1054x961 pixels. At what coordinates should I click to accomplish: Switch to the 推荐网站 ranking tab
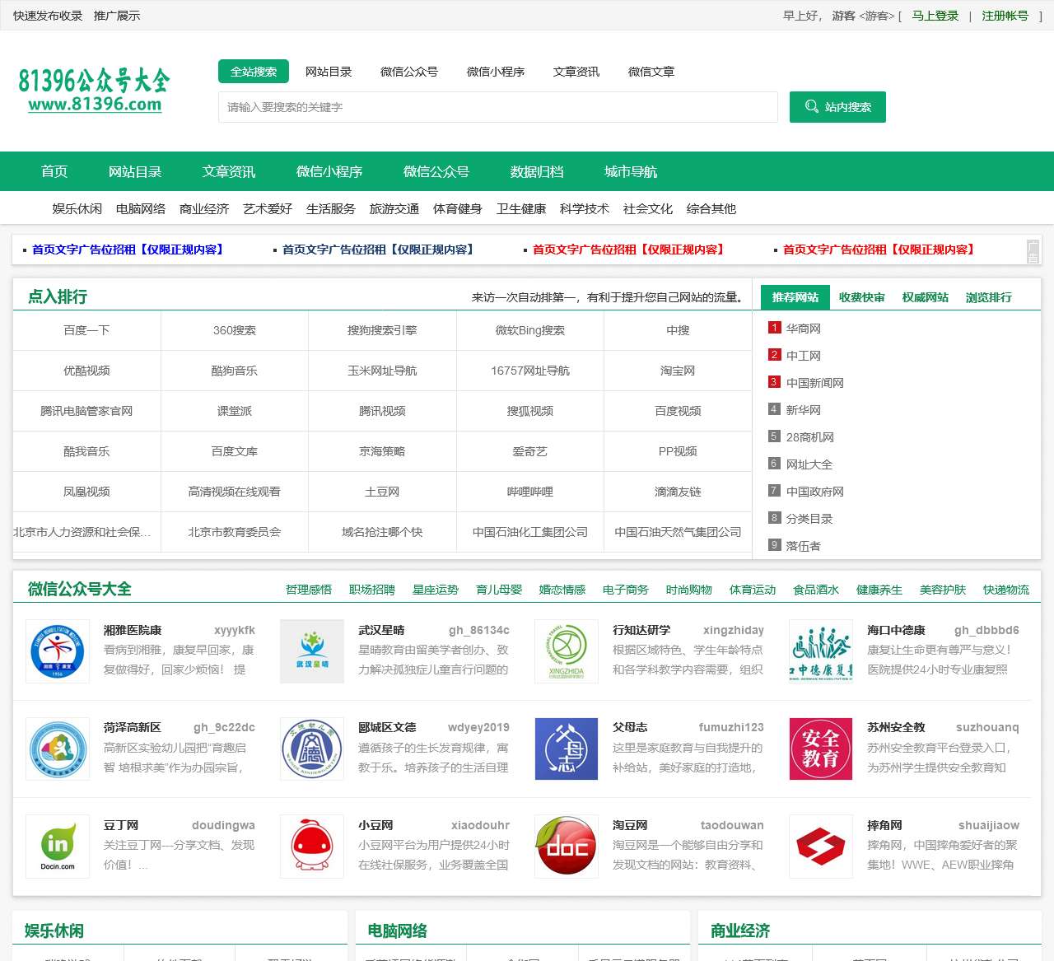point(795,297)
